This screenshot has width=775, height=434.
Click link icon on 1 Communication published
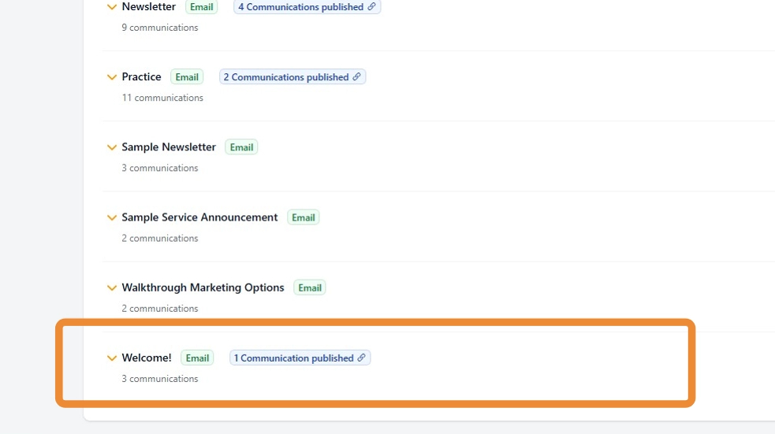pos(362,358)
